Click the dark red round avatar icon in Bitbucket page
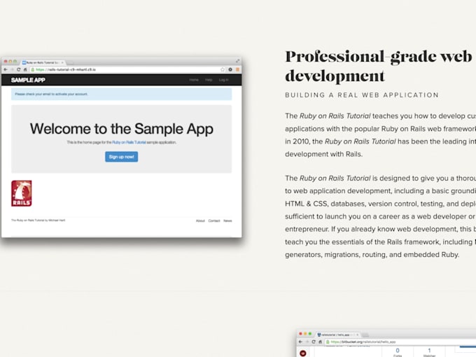 tap(303, 353)
